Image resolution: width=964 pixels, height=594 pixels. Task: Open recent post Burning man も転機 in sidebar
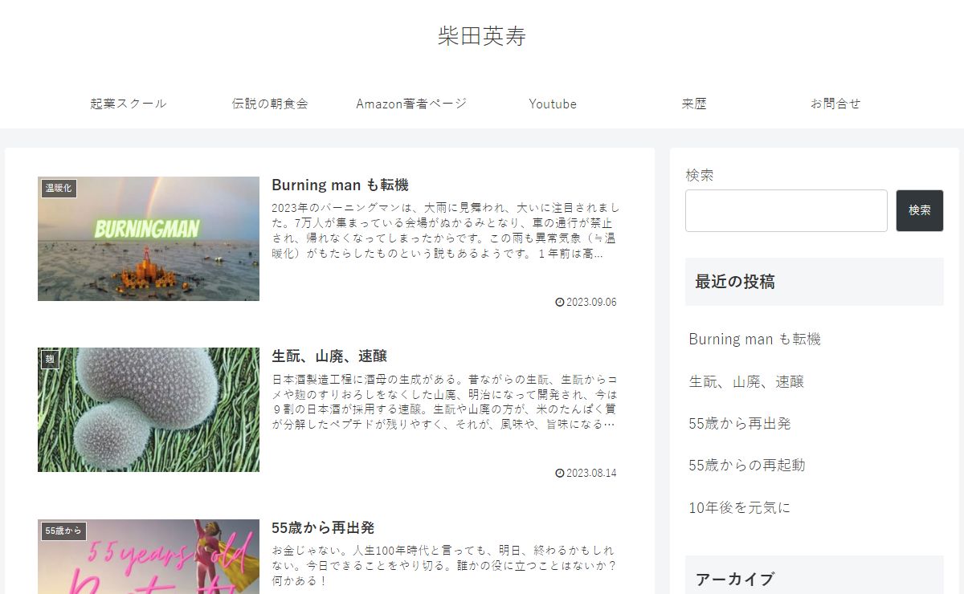click(754, 339)
